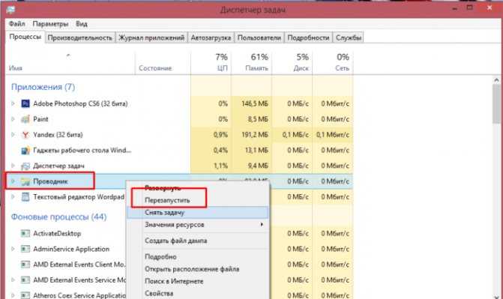Expand the Yandex process group
The width and height of the screenshot is (503, 299).
[x=13, y=135]
